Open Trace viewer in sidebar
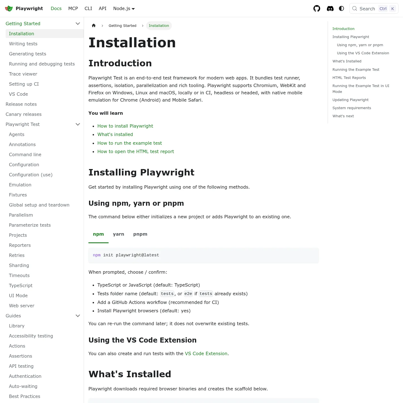Viewport: 403px width, 403px height. click(x=45, y=74)
